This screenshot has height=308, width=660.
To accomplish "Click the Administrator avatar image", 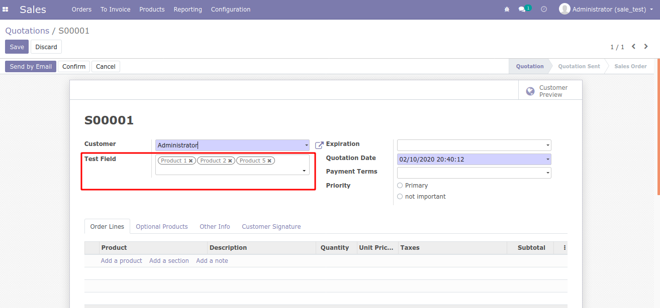I will pos(564,9).
